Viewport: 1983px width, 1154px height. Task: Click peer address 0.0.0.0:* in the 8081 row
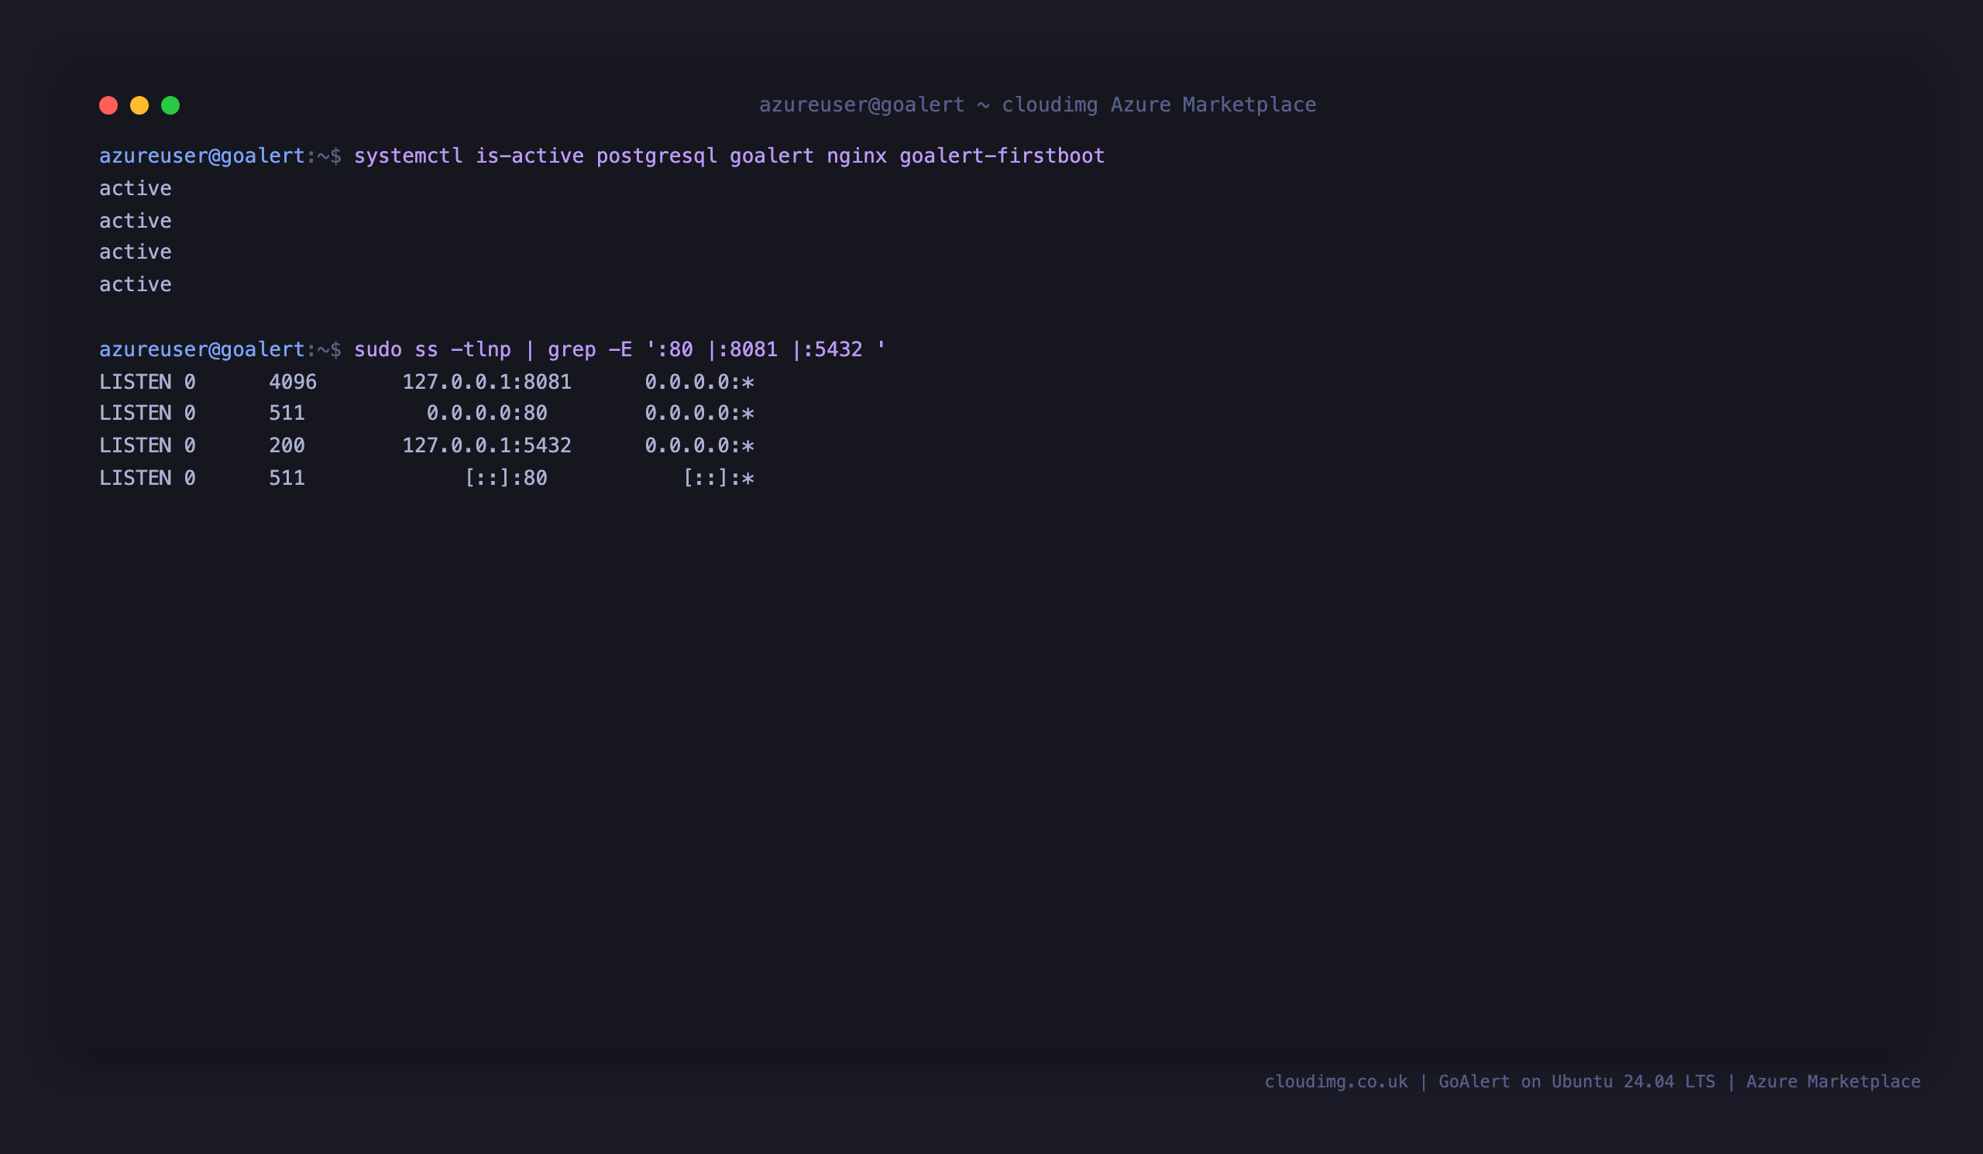click(x=699, y=382)
